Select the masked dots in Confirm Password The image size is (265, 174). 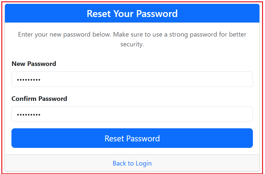coord(29,115)
